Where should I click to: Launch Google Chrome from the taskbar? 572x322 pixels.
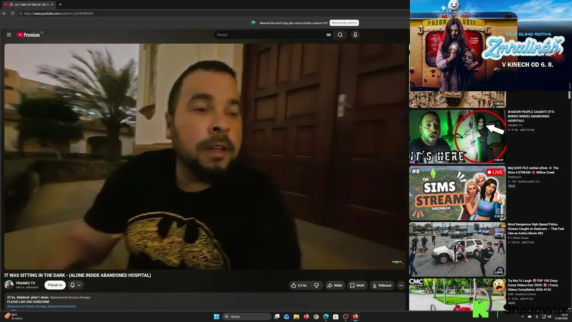316,317
